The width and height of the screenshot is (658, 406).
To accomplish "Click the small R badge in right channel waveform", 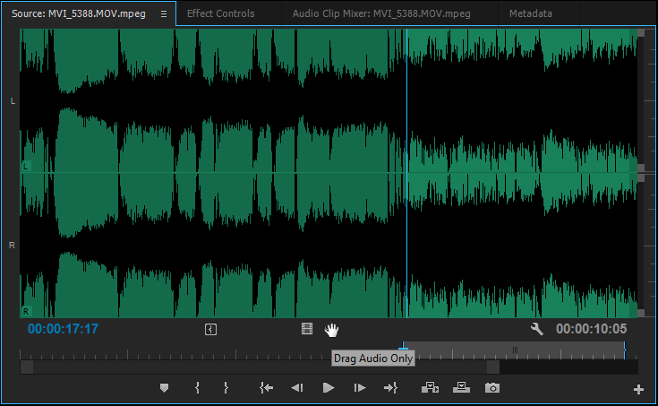I will (26, 311).
